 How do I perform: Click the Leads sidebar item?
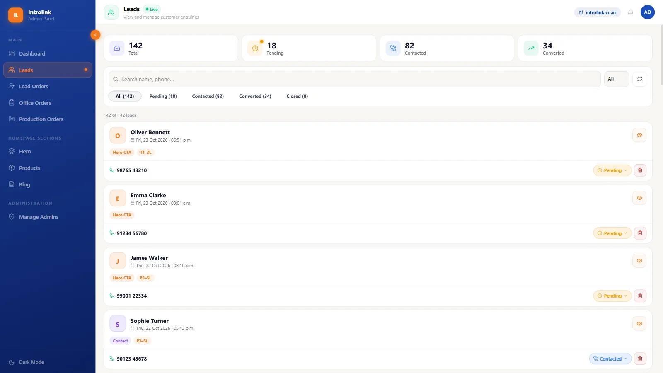tap(48, 70)
